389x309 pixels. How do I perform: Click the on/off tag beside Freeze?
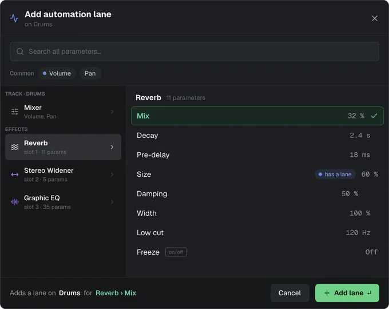(176, 252)
